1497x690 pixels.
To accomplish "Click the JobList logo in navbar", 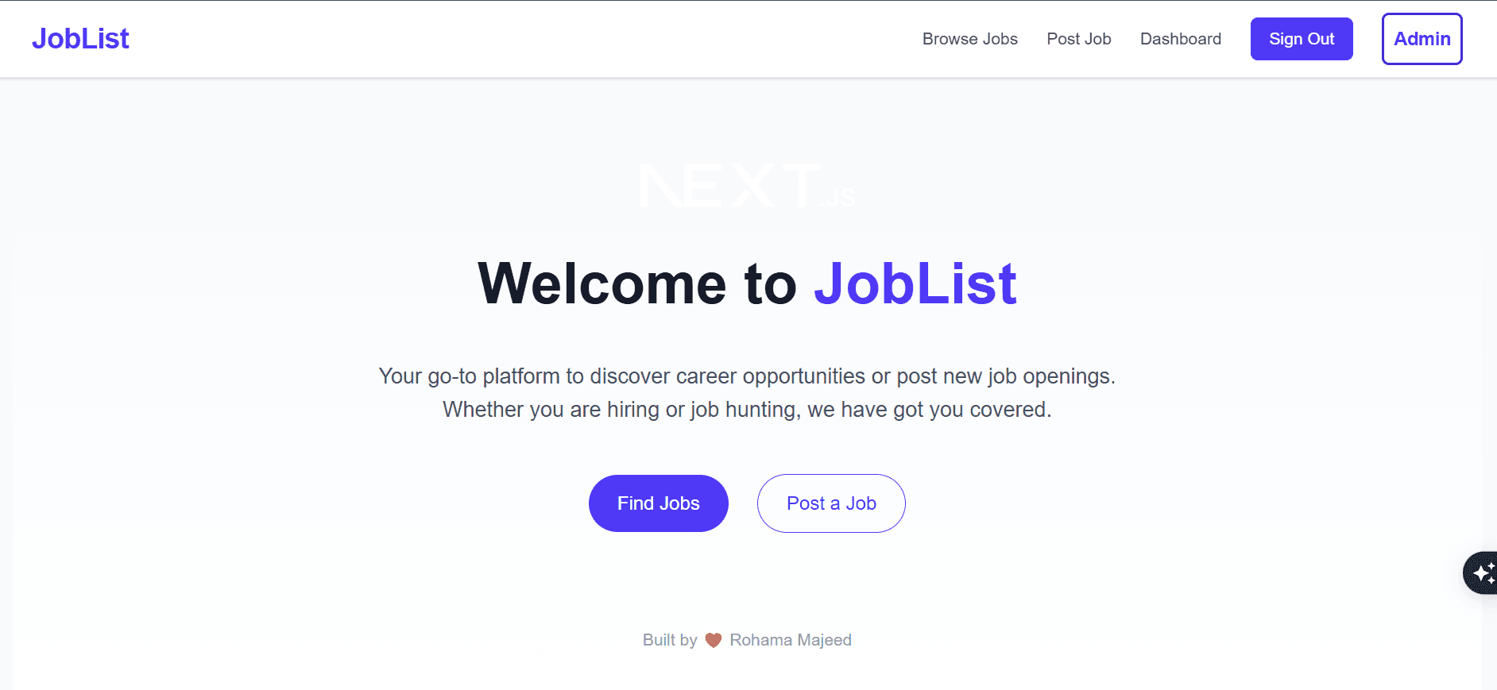I will 80,39.
